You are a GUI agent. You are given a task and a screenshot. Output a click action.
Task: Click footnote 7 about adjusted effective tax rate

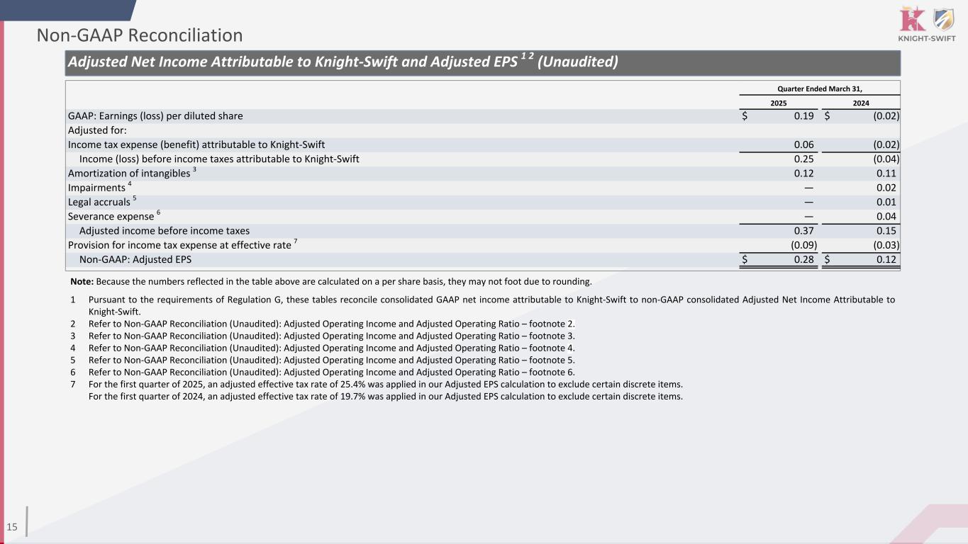tap(385, 384)
